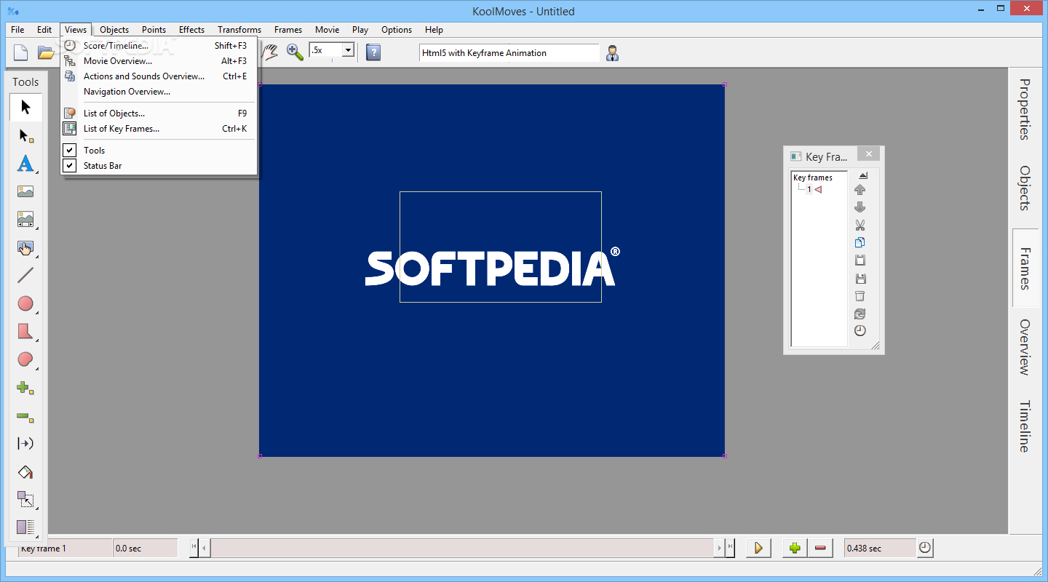Screen dimensions: 1048x582
Task: Play the animation with bottom play button
Action: [758, 548]
